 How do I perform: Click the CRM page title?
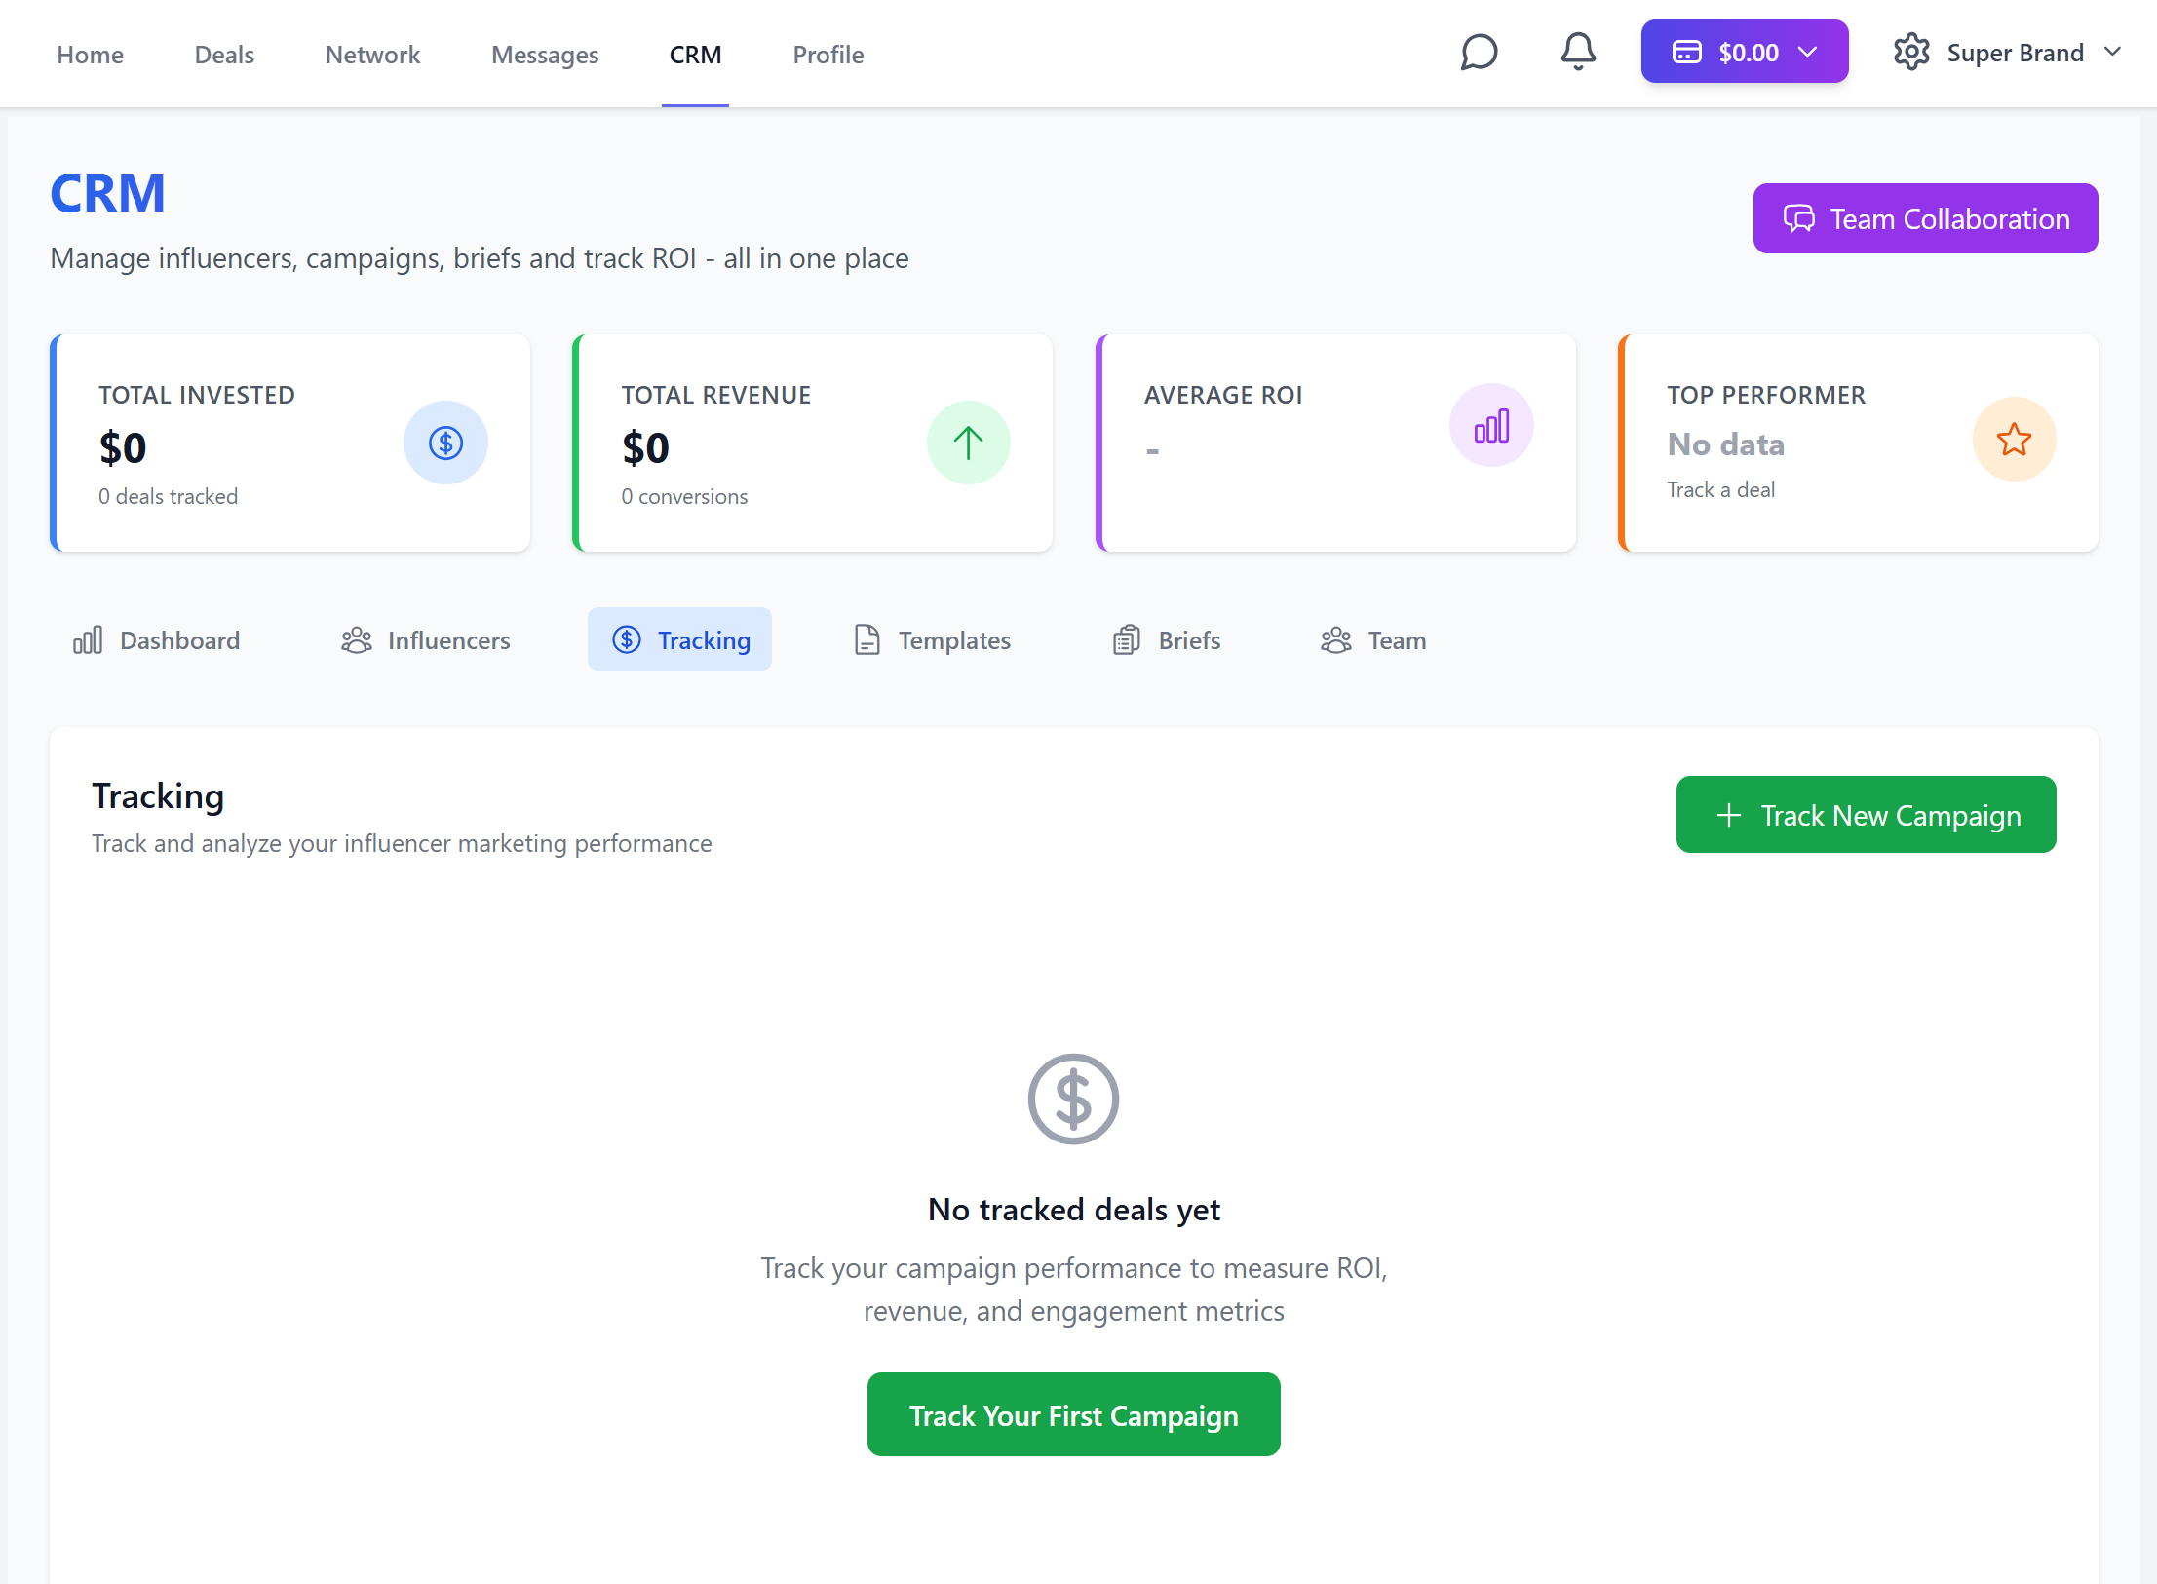tap(107, 193)
